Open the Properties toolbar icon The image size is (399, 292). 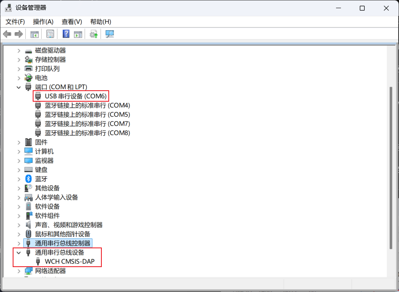pos(50,34)
